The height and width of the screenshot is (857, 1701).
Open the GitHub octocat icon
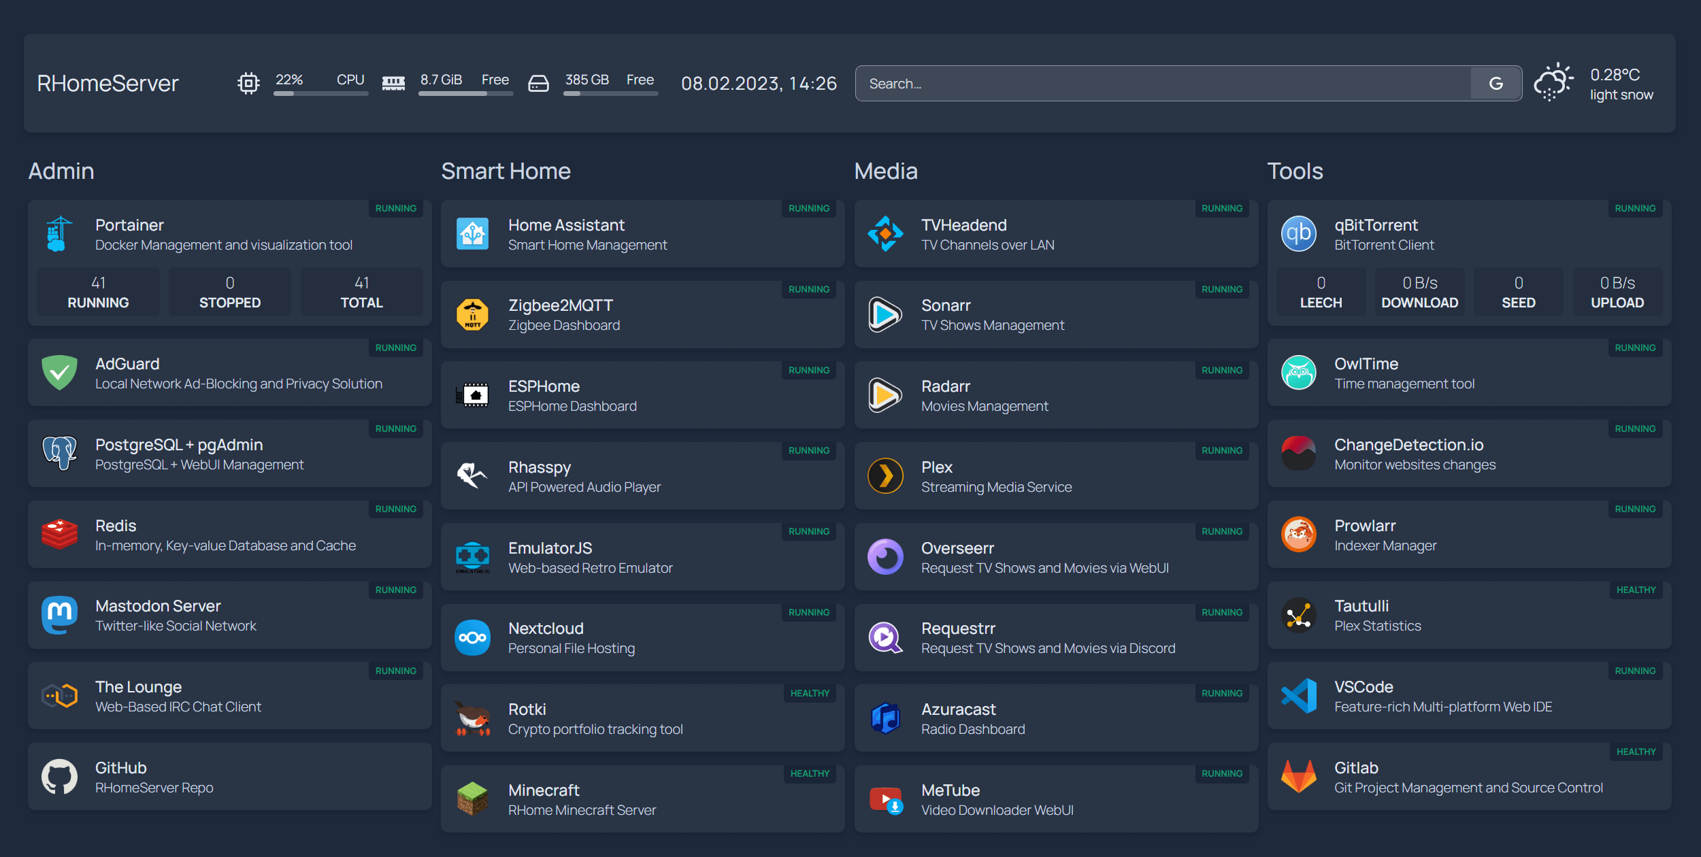pos(59,777)
